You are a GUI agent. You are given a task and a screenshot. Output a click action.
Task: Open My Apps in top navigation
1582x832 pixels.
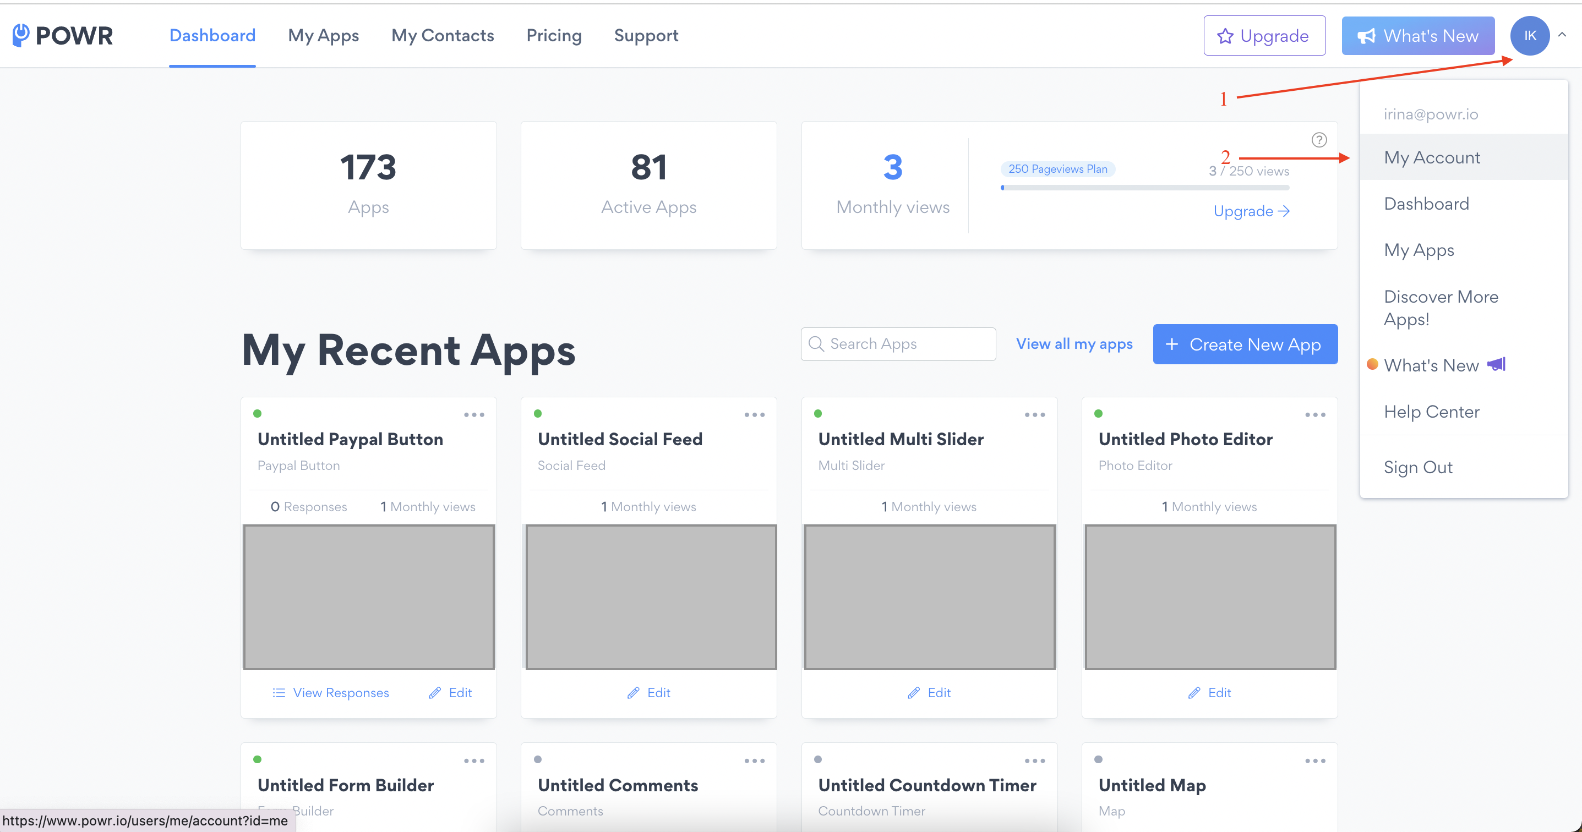(x=324, y=36)
